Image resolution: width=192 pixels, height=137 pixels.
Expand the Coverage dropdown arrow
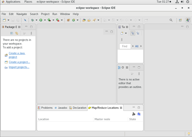53,20
